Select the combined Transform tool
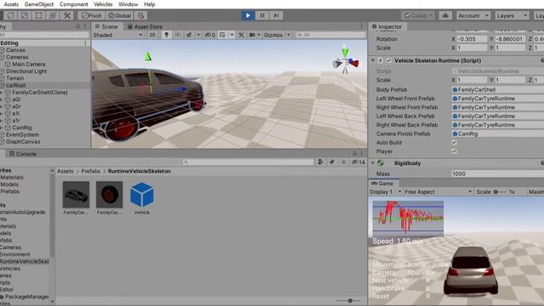 click(x=53, y=15)
